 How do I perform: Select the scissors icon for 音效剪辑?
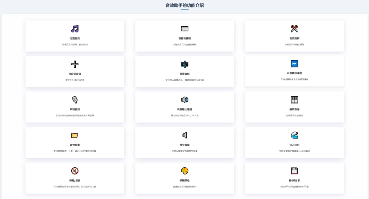click(294, 29)
